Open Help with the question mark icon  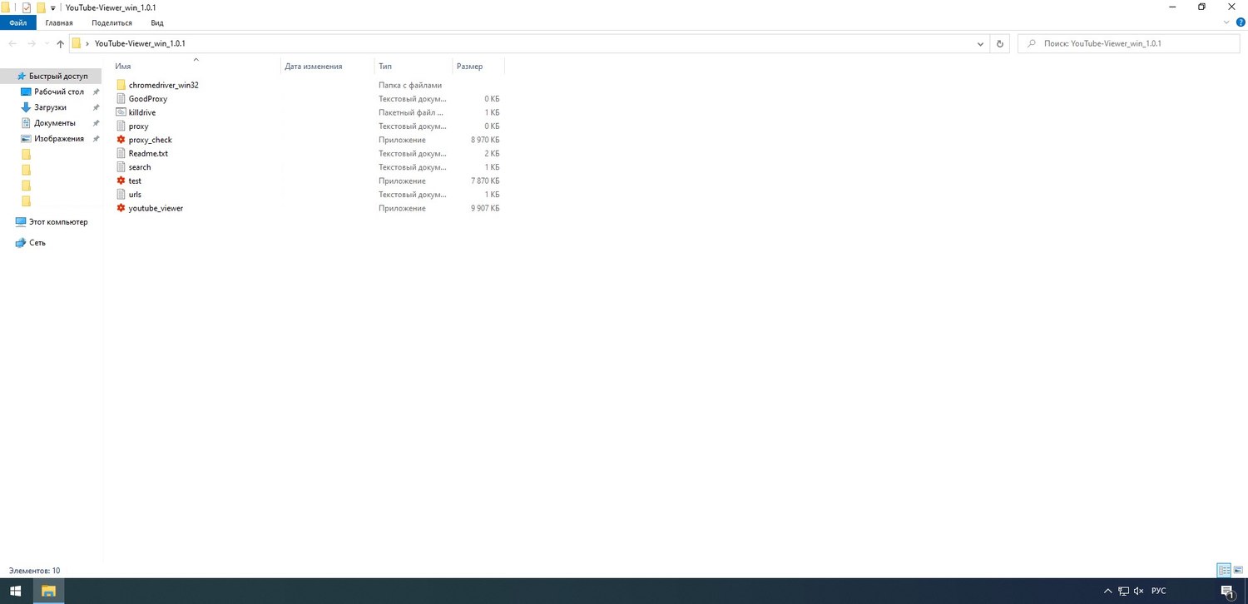point(1241,22)
